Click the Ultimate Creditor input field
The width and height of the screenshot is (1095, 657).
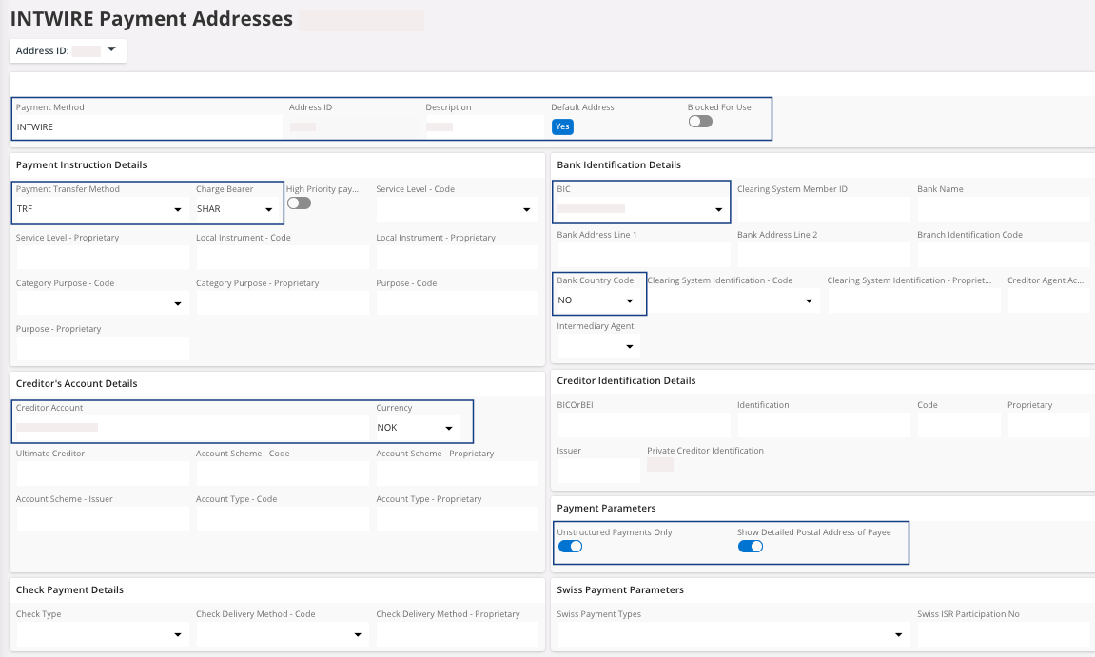(103, 473)
